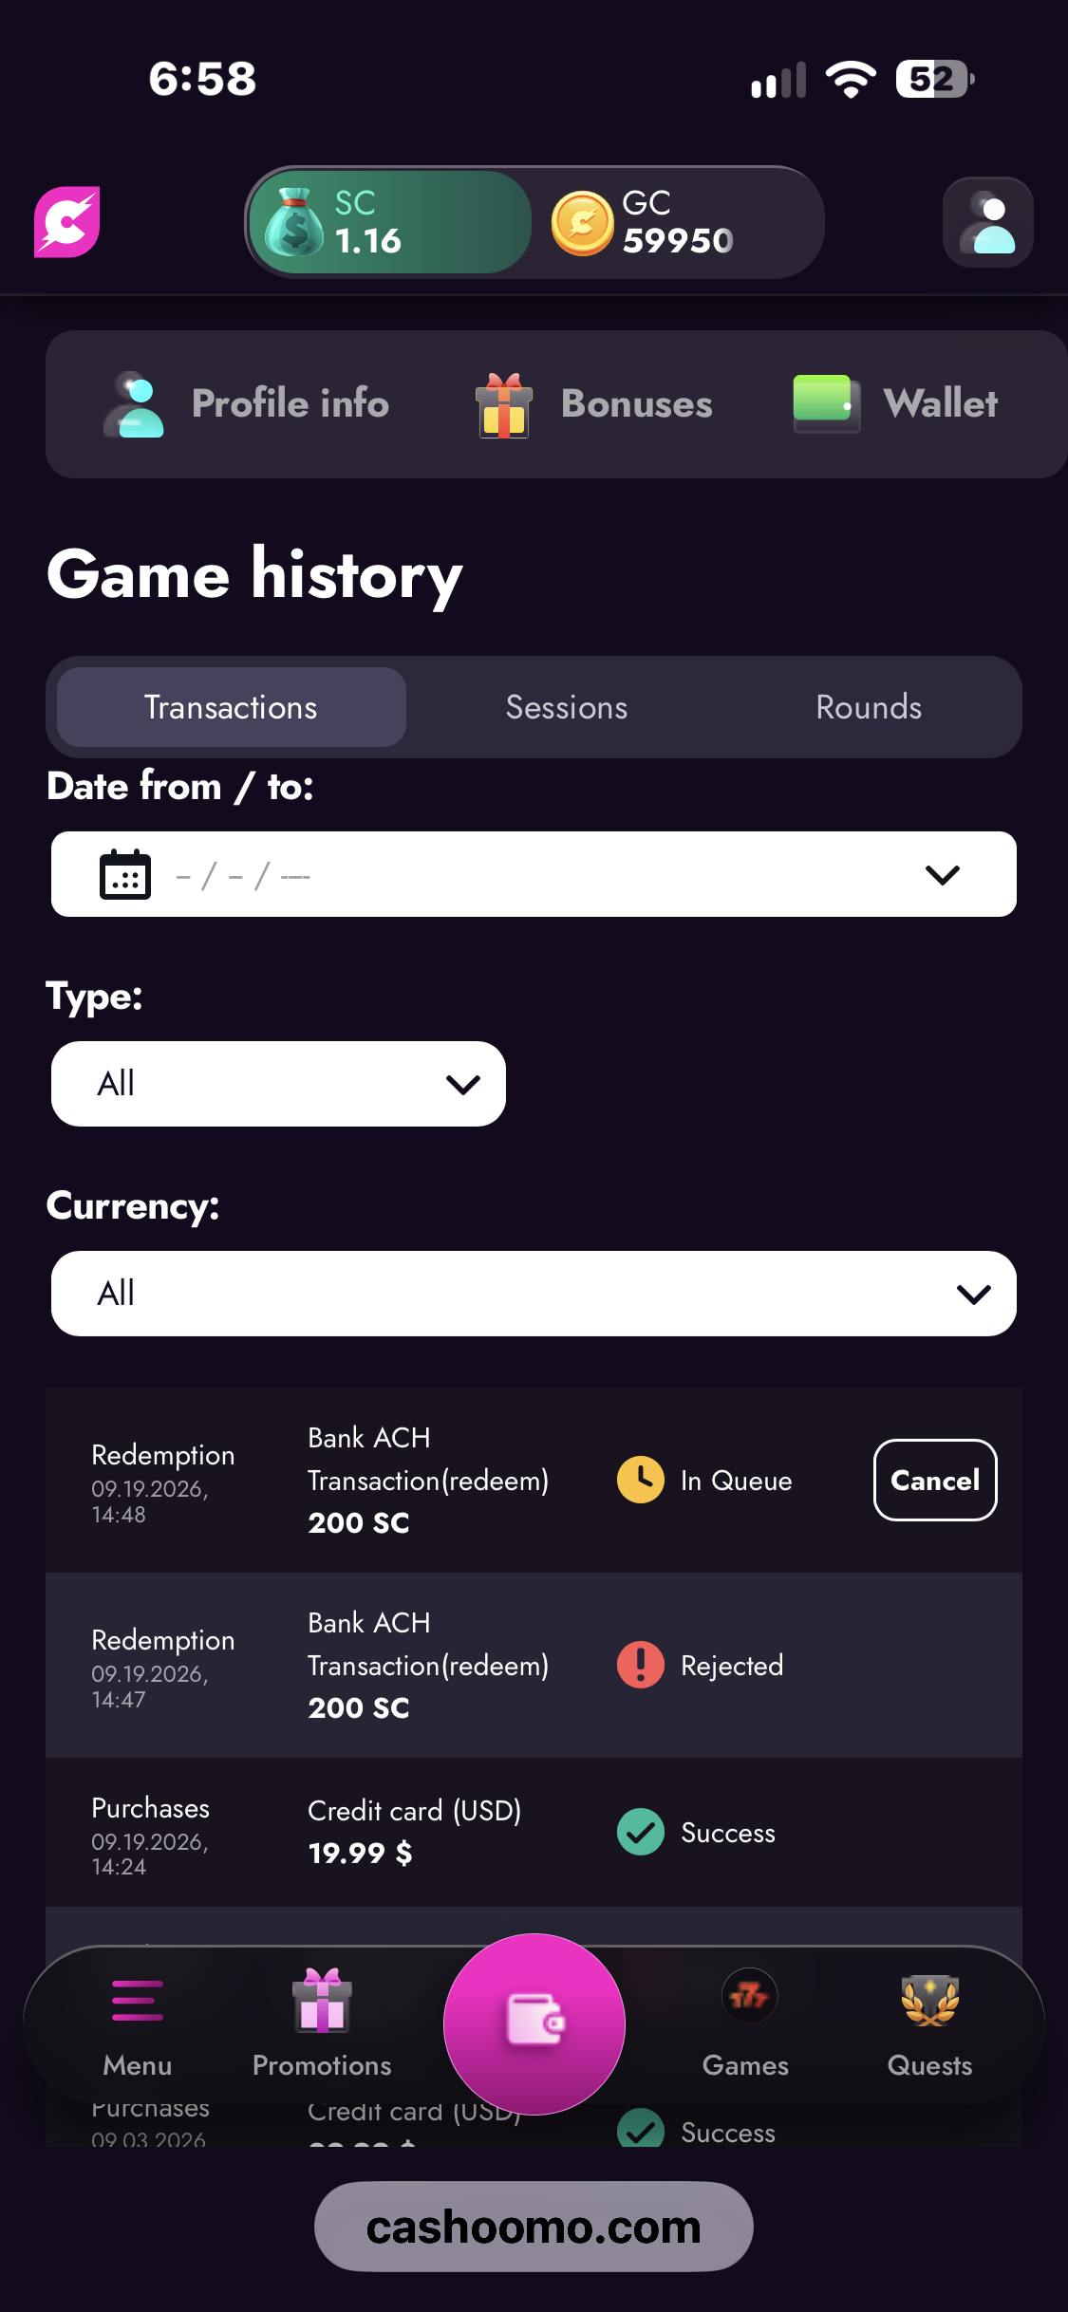Screen dimensions: 1068x2312
Task: Open the user profile avatar icon
Action: 988,222
